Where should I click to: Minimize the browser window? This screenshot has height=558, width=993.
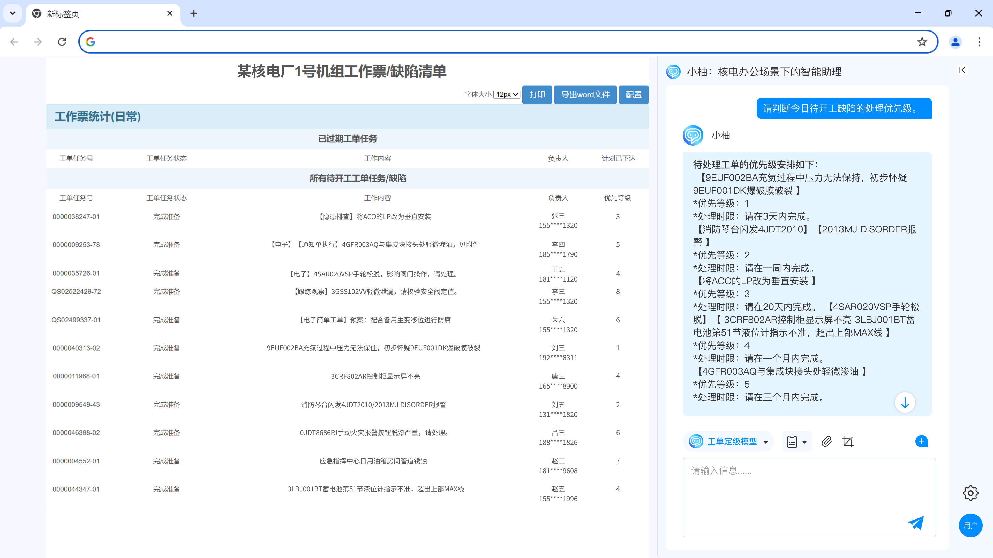(x=918, y=13)
